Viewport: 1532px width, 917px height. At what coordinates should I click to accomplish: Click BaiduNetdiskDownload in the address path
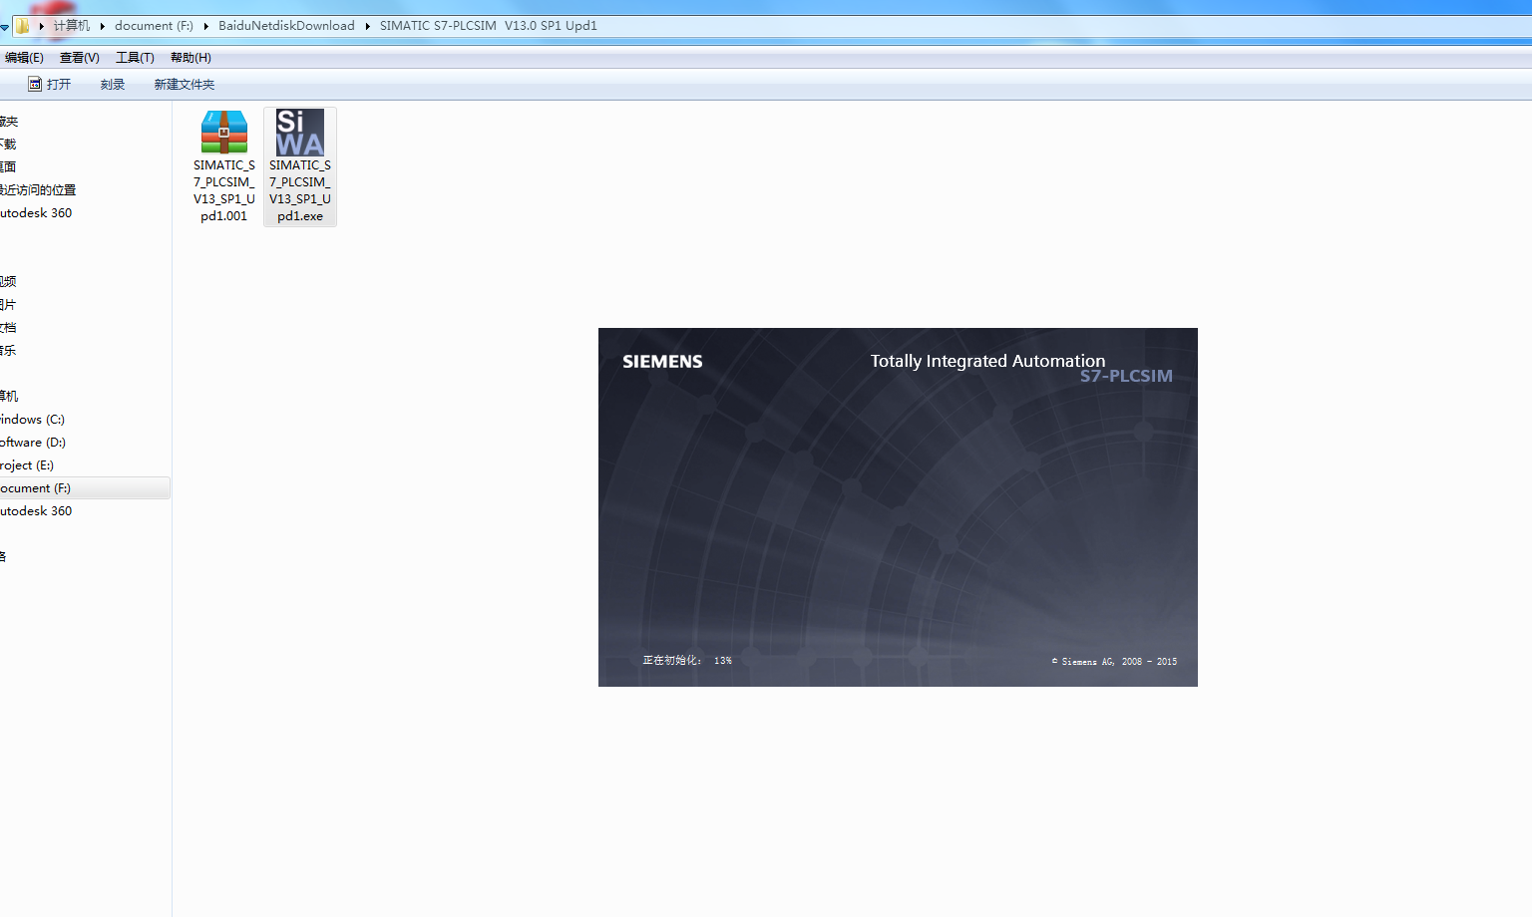(286, 26)
